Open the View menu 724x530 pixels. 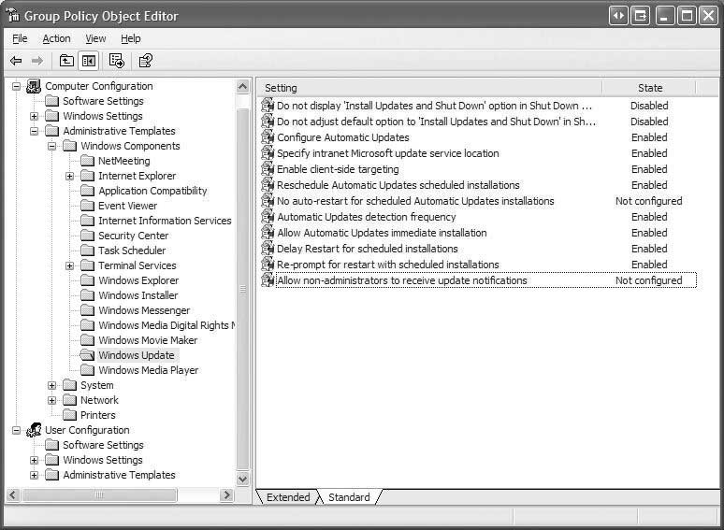click(x=95, y=38)
